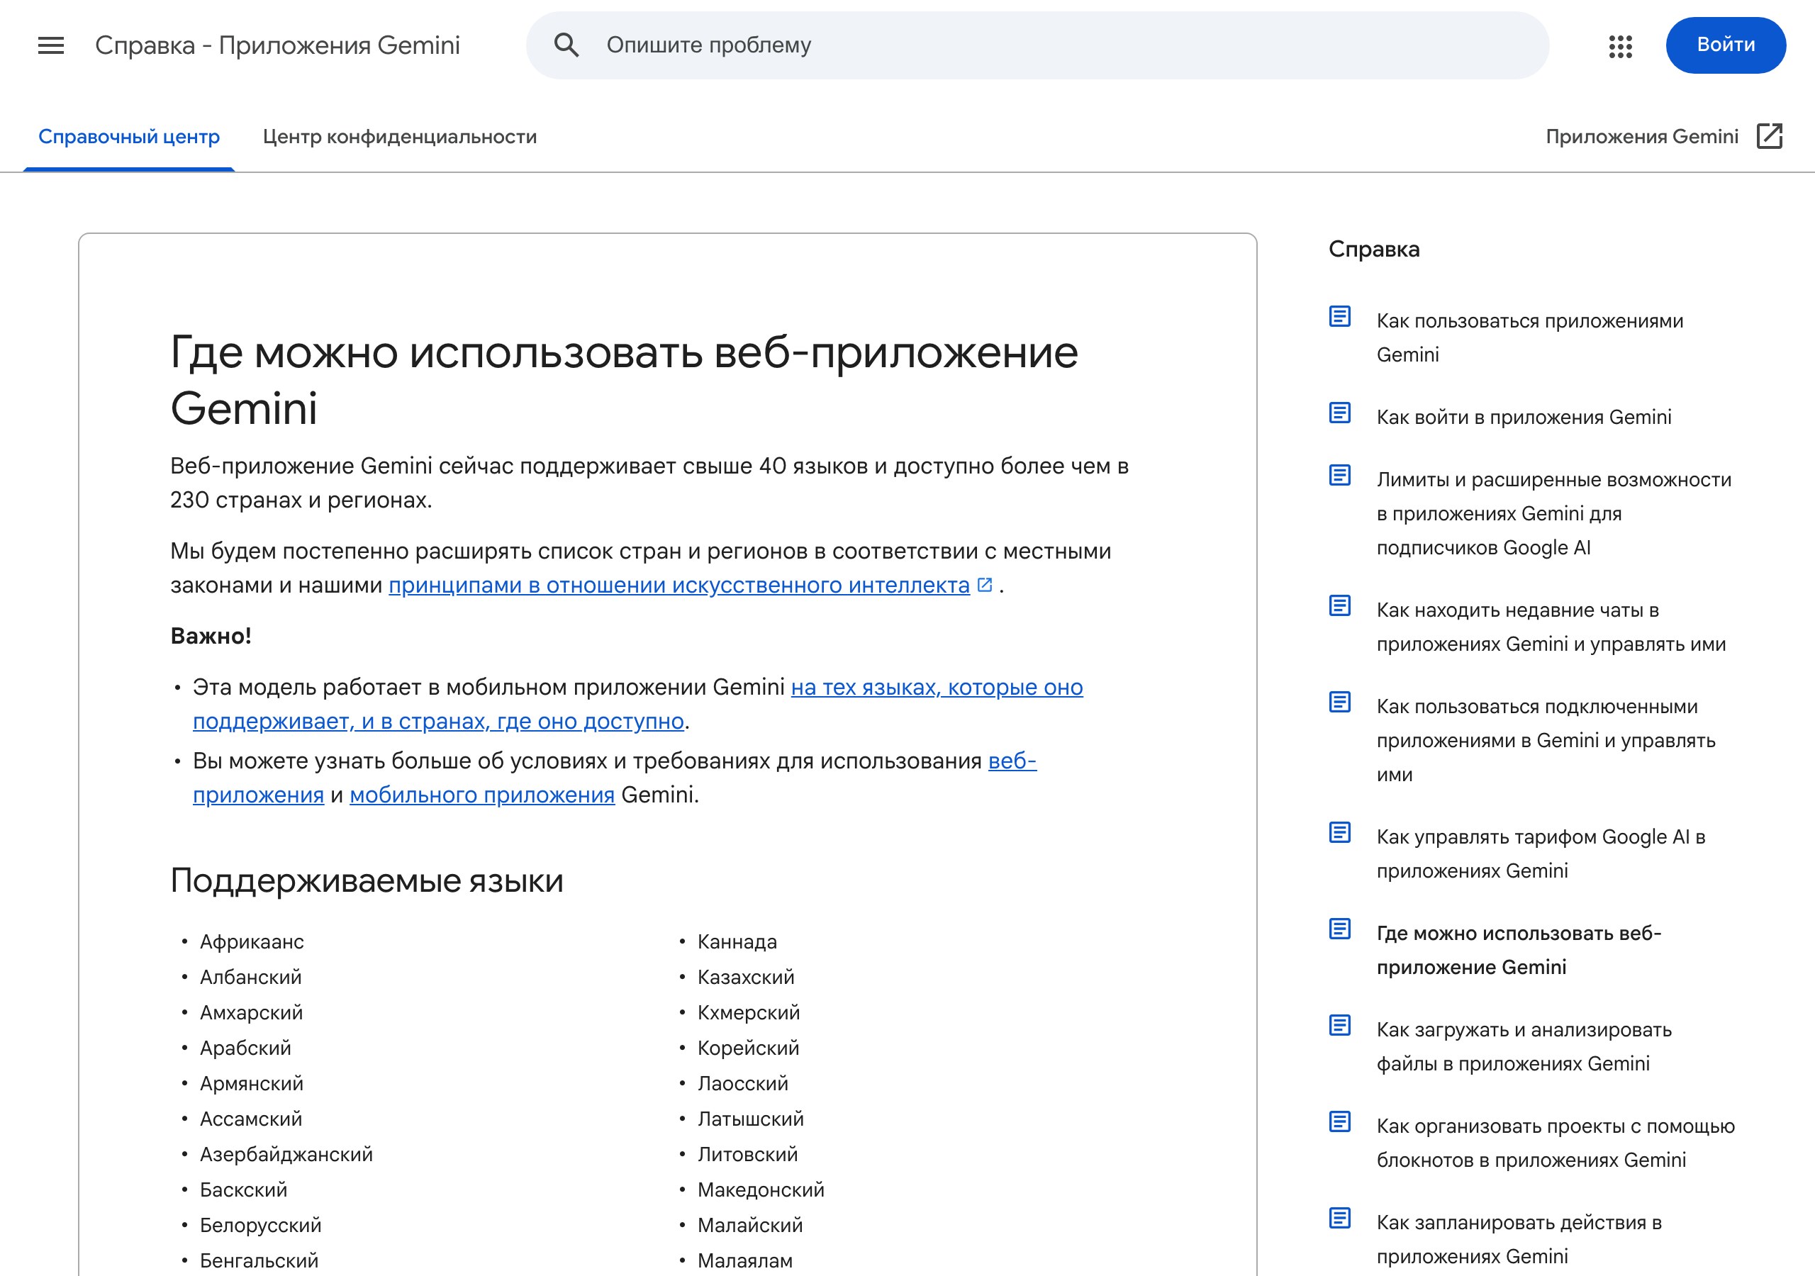Click the language entry Баскский
Image resolution: width=1815 pixels, height=1276 pixels.
pos(243,1191)
